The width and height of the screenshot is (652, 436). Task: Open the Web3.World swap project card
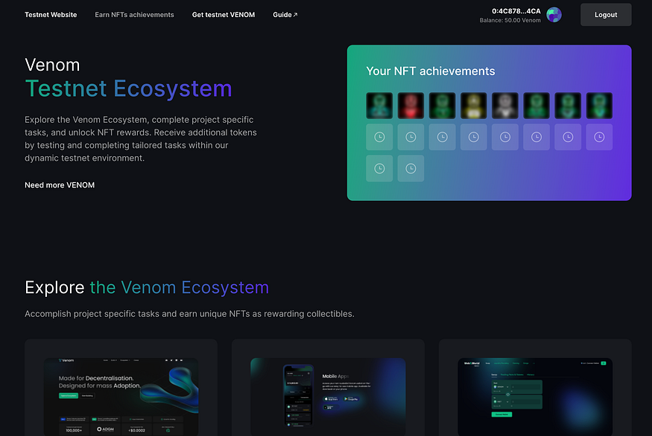click(x=535, y=388)
